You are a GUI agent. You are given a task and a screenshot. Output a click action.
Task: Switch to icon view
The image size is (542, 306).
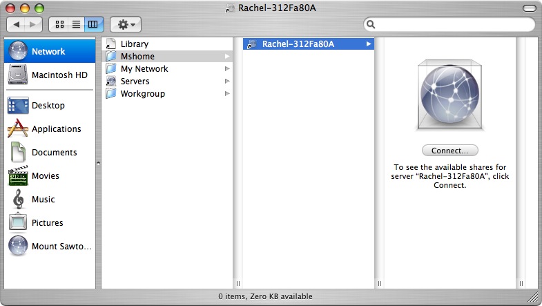[60, 24]
